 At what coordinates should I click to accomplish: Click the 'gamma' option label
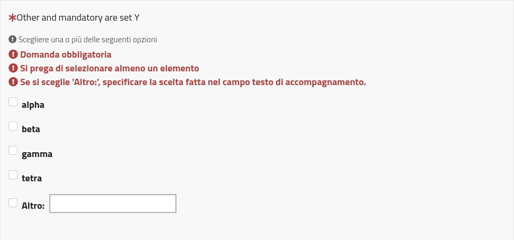pyautogui.click(x=37, y=154)
